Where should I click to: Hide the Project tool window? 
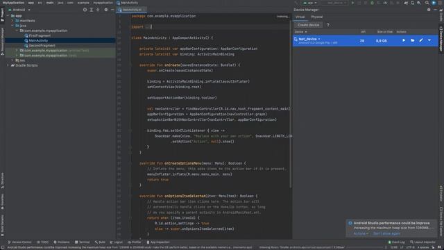112,10
